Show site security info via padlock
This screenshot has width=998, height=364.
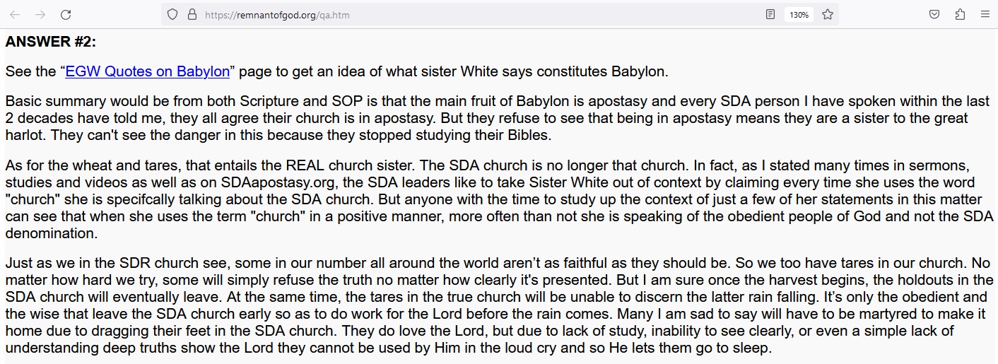point(192,14)
